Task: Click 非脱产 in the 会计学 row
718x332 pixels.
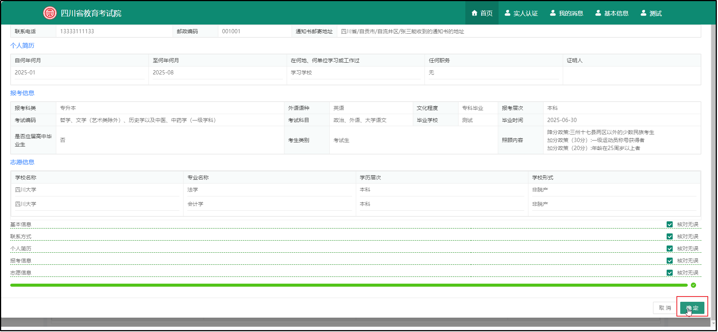Action: 540,204
